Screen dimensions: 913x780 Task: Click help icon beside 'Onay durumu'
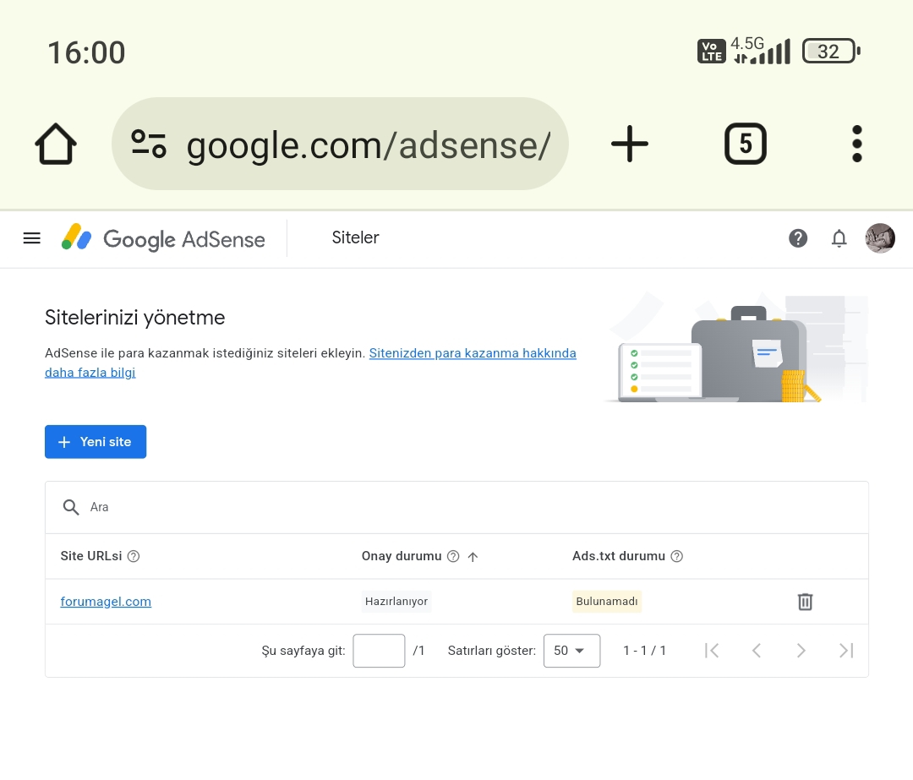tap(453, 556)
